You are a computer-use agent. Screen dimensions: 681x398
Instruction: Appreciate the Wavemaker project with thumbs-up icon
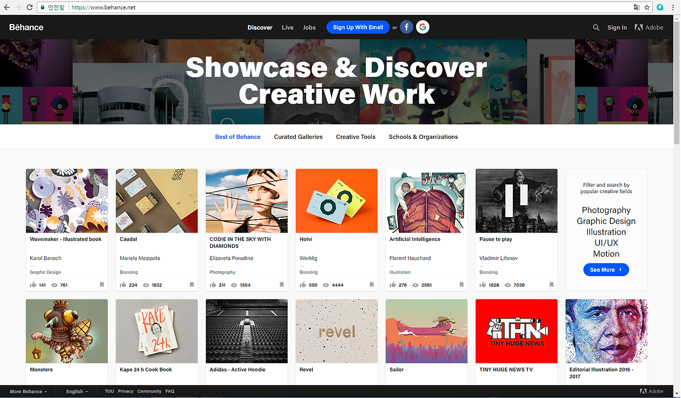tap(33, 285)
